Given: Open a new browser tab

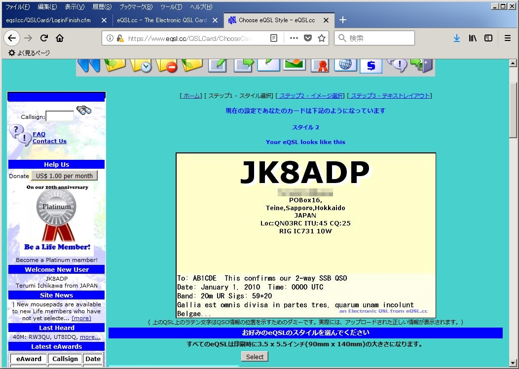Looking at the screenshot, I should (343, 20).
